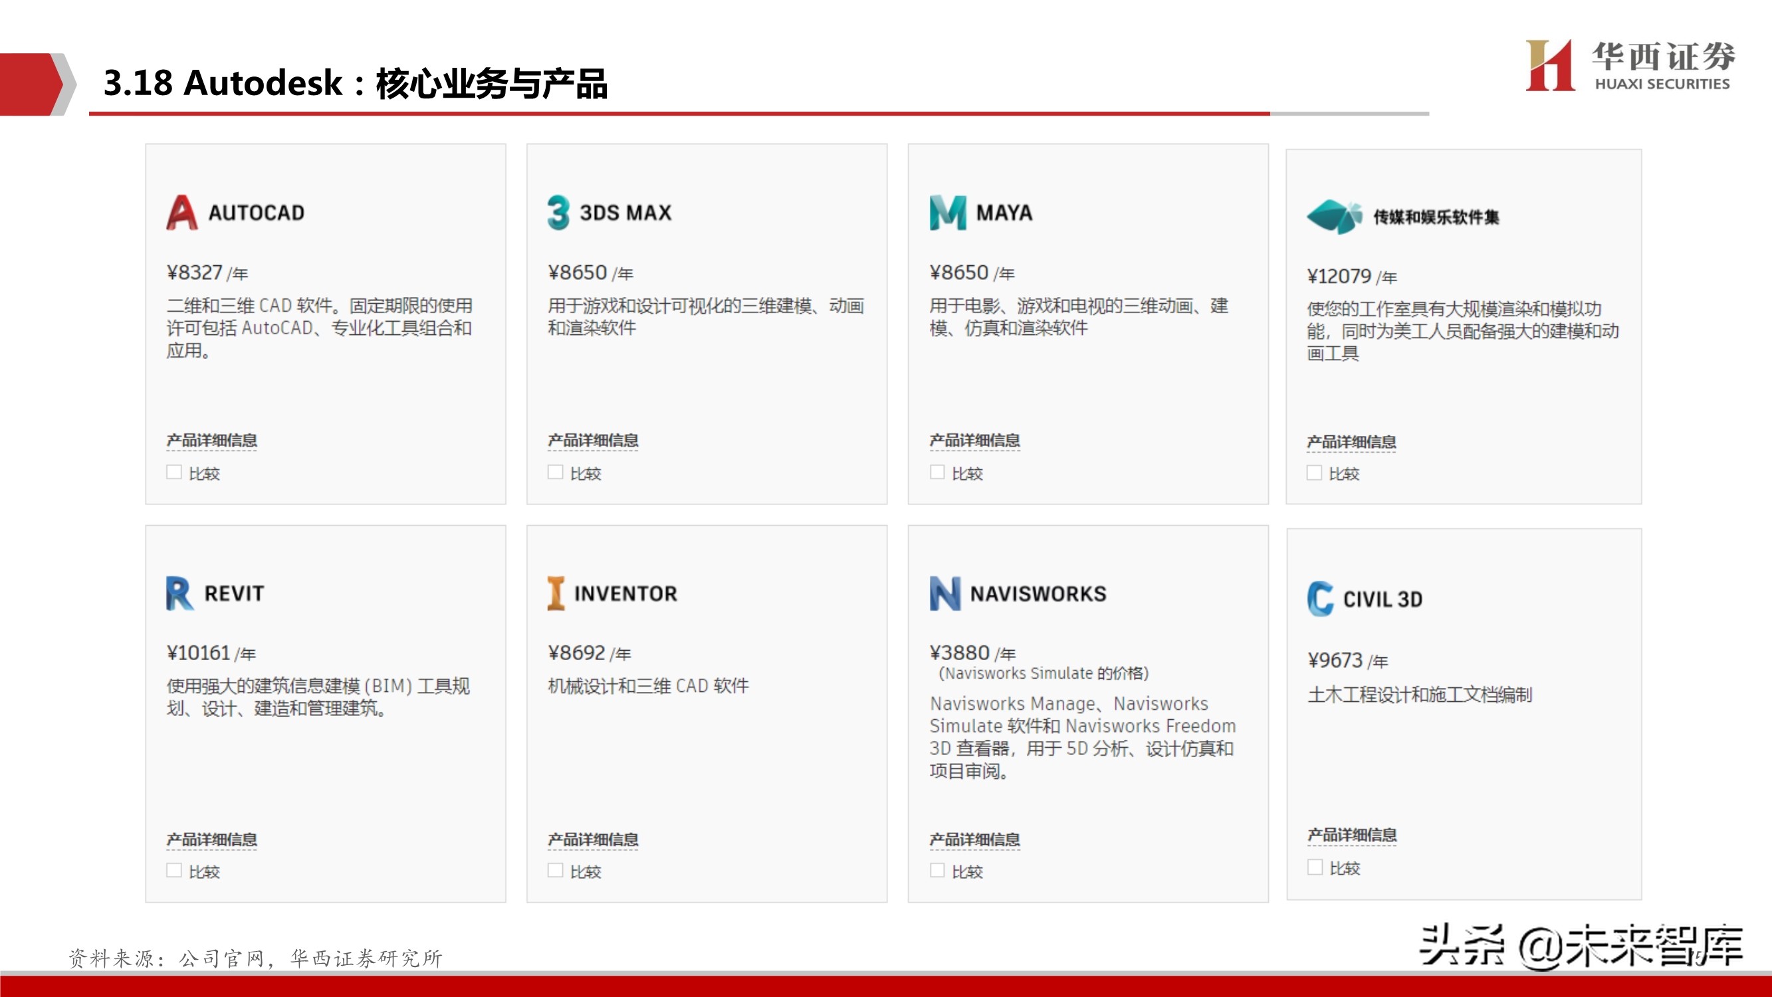Image resolution: width=1772 pixels, height=997 pixels.
Task: Open 产品详细信息 link for AutoCAD
Action: pyautogui.click(x=211, y=441)
